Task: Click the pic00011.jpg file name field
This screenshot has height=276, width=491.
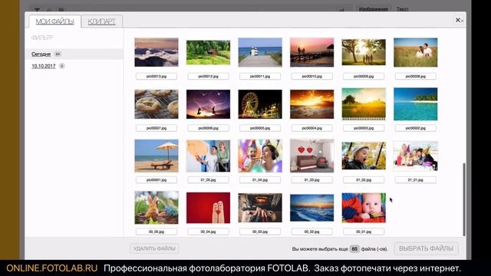Action: pos(260,76)
